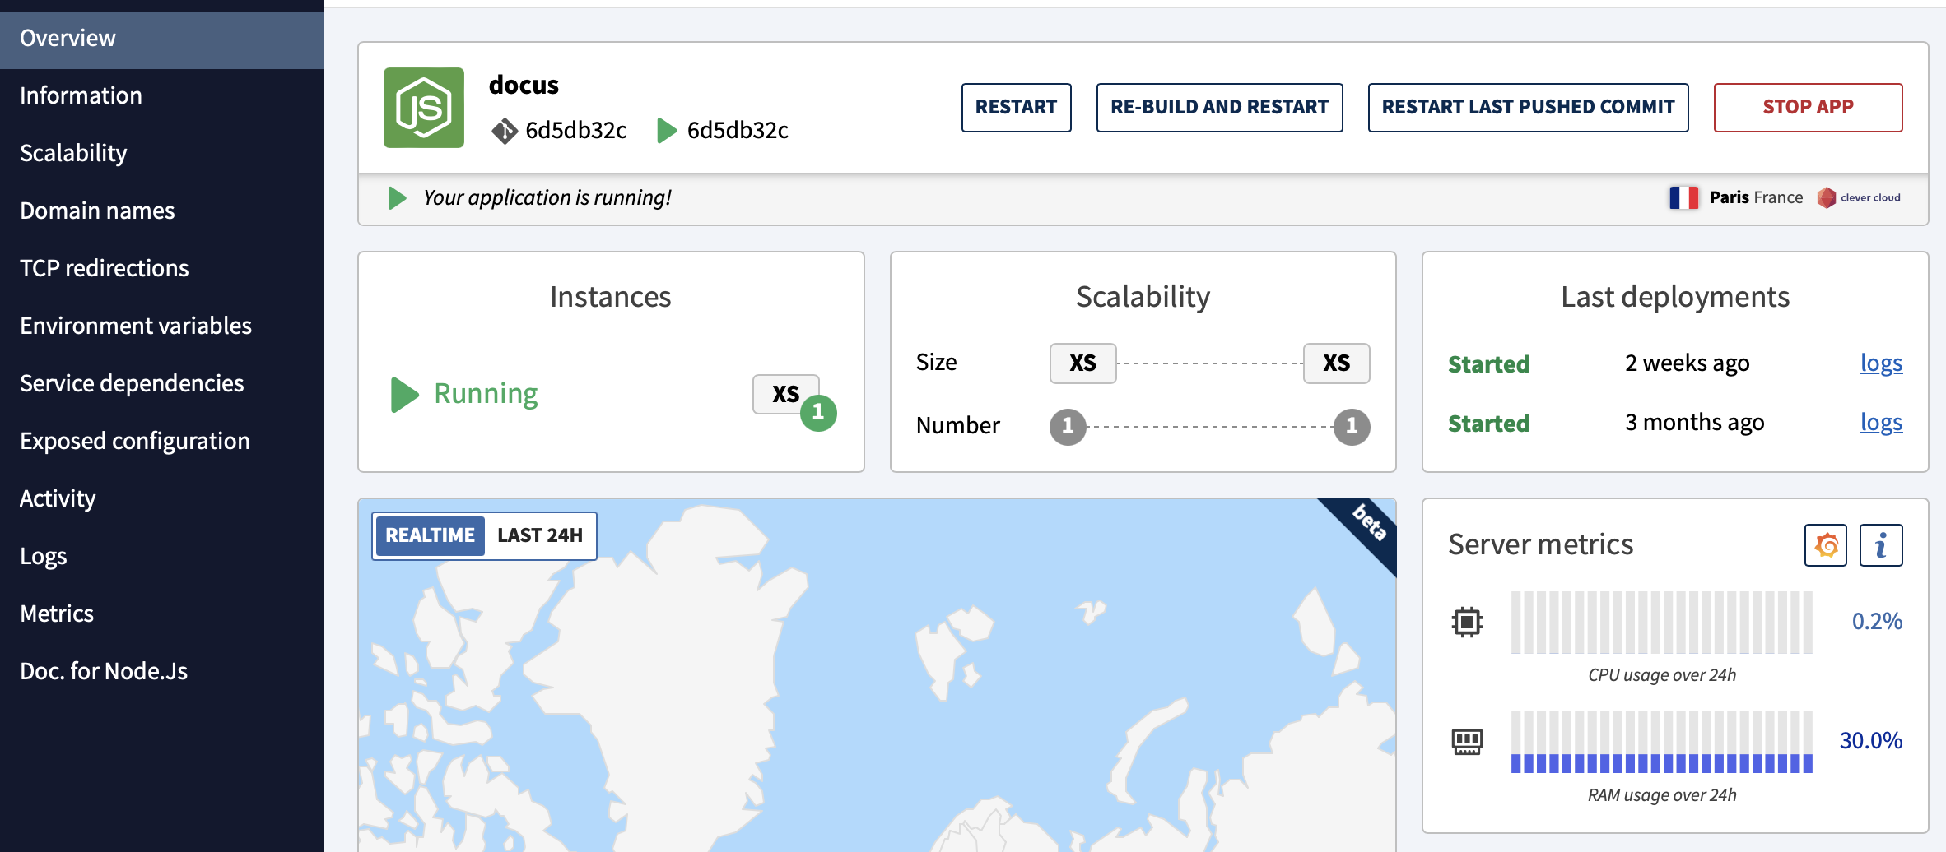Click the git commit icon next to 6d5db32c

coord(505,129)
